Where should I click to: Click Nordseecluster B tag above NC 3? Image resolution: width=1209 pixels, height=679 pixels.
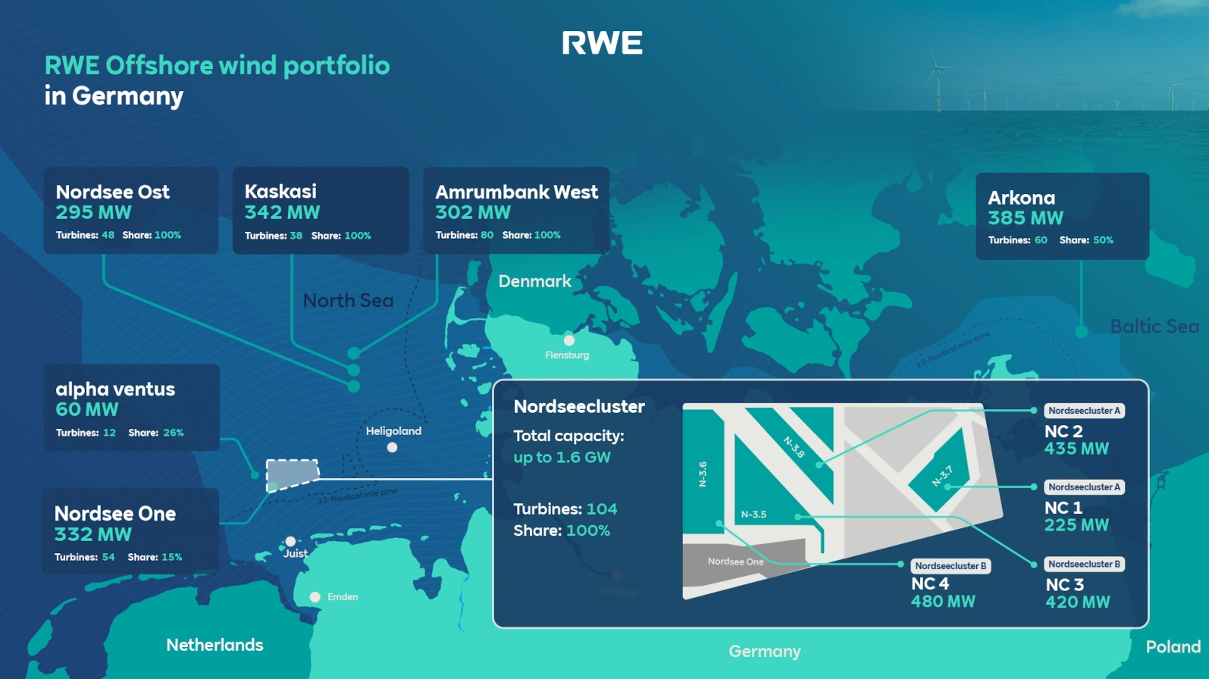click(1084, 565)
